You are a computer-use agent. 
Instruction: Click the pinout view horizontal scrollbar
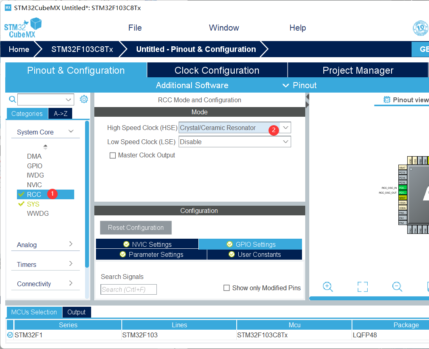pos(369,298)
